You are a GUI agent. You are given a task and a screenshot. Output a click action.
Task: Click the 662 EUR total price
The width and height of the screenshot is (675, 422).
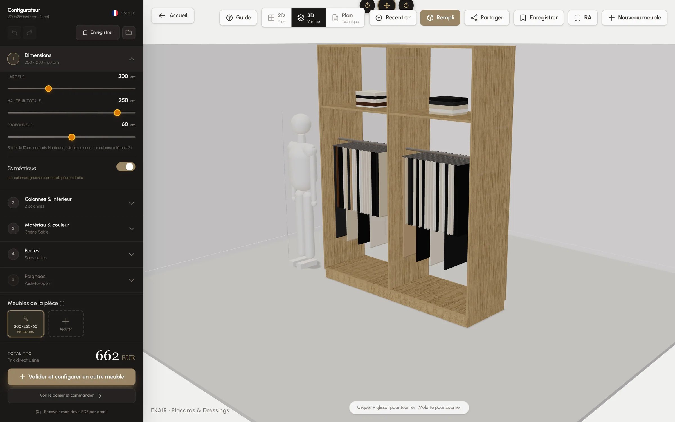click(x=115, y=356)
